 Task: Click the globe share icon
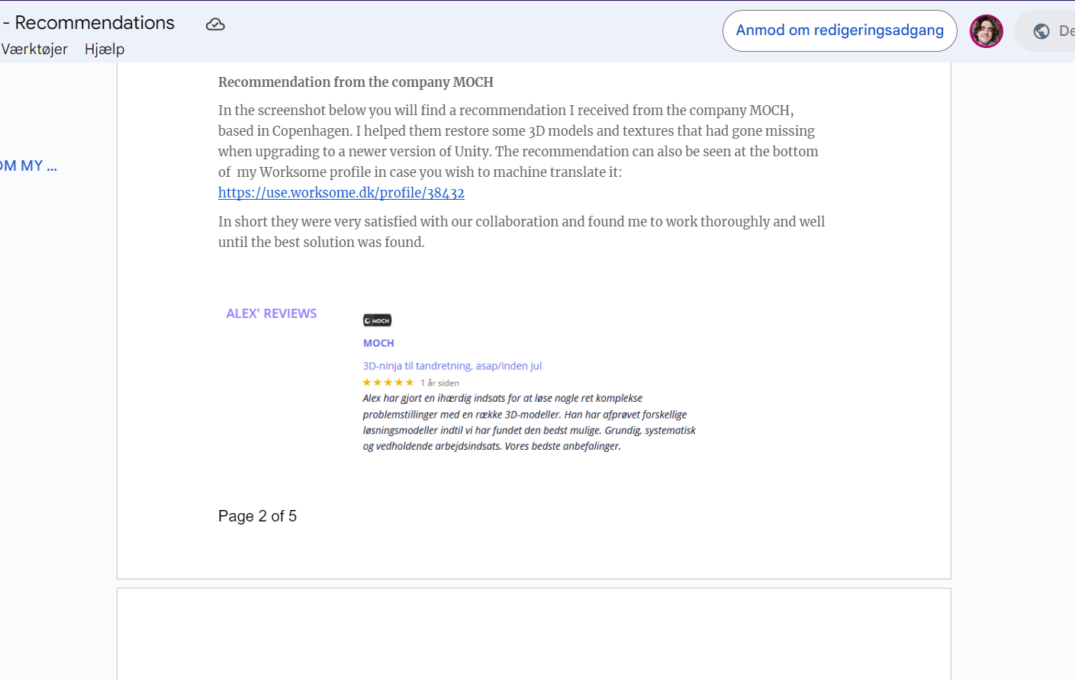click(x=1041, y=31)
